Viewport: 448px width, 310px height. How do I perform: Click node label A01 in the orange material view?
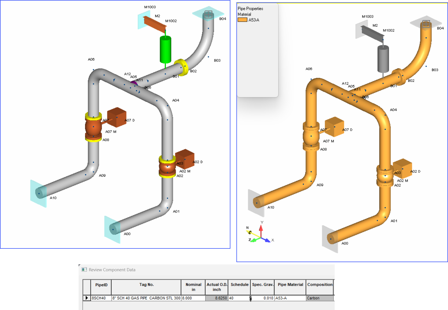click(394, 221)
